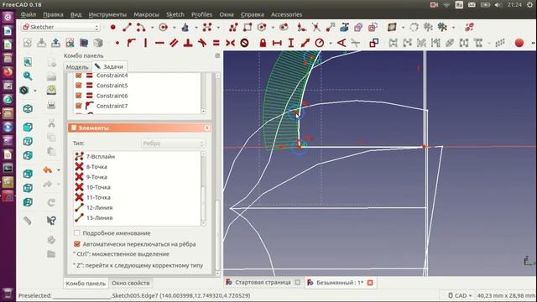Screen dimensions: 537x302
Task: Switch to the Окно свойств tab
Action: click(x=131, y=284)
